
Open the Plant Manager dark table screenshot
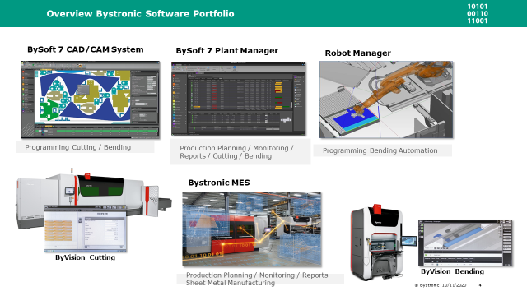pyautogui.click(x=239, y=99)
